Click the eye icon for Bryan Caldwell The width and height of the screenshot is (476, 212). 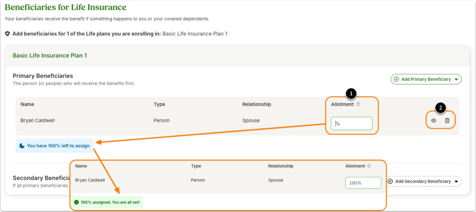434,120
